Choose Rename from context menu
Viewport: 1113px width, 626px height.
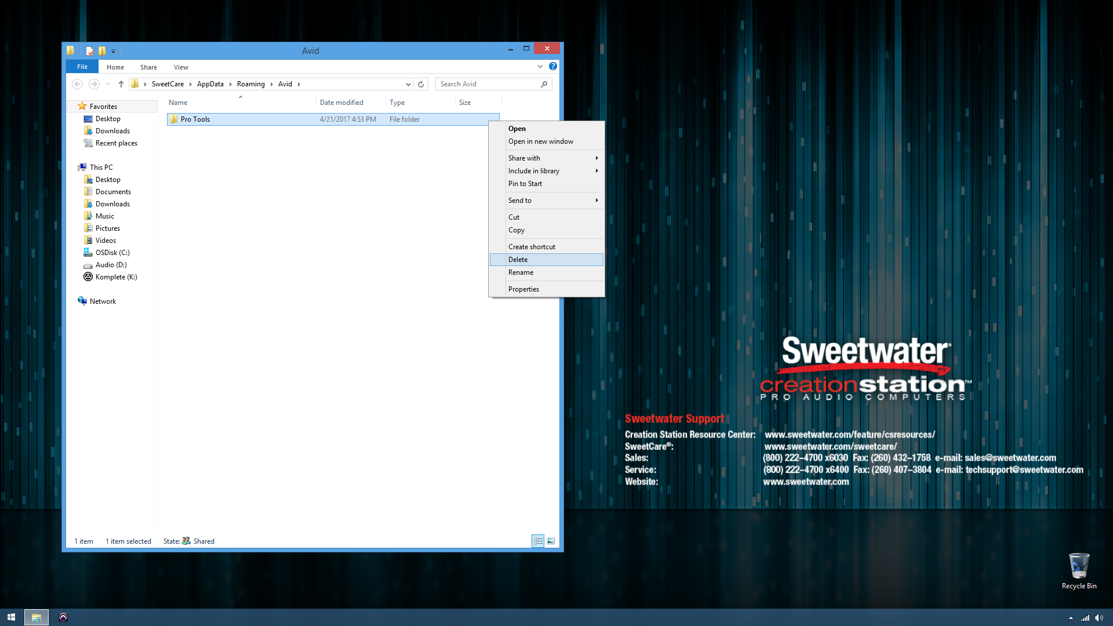coord(547,272)
